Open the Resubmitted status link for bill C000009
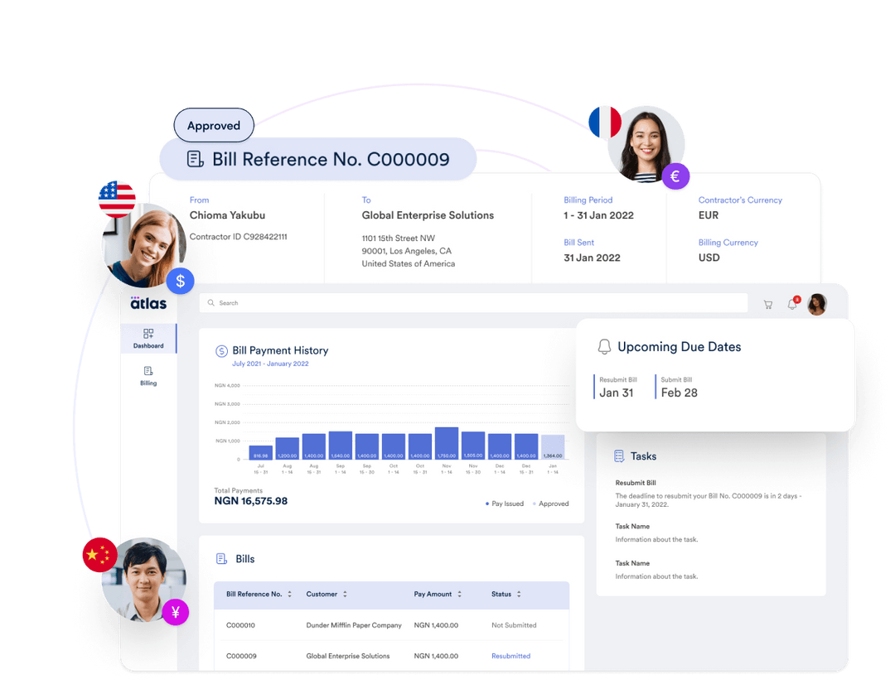Viewport: 895px width, 689px height. [x=510, y=655]
